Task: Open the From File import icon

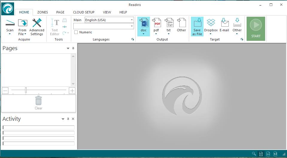Action: [22, 23]
